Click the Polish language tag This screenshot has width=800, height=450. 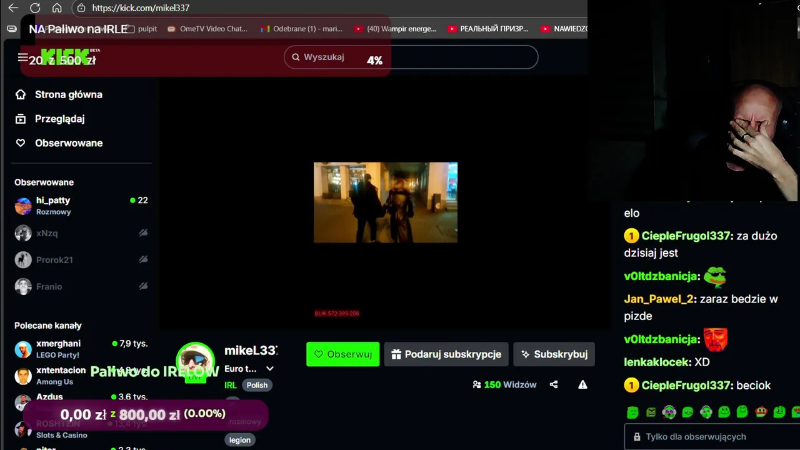click(257, 385)
